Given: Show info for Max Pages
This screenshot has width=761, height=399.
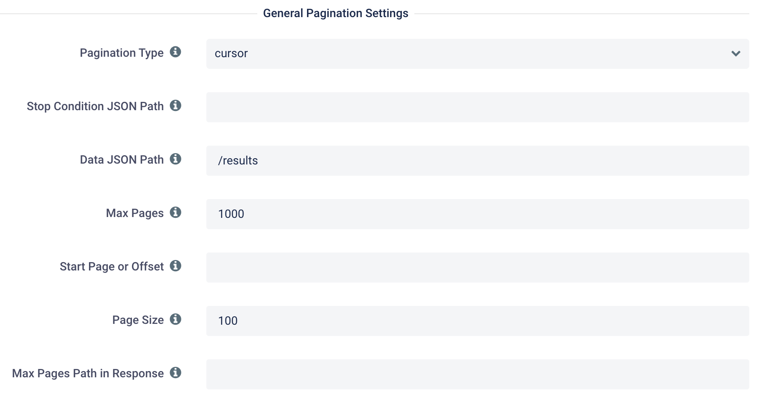Looking at the screenshot, I should click(175, 212).
